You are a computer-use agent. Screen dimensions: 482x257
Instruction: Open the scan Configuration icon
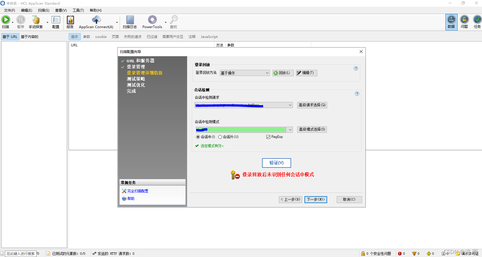point(56,20)
